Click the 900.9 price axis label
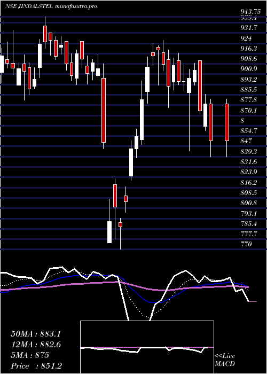 pos(249,69)
